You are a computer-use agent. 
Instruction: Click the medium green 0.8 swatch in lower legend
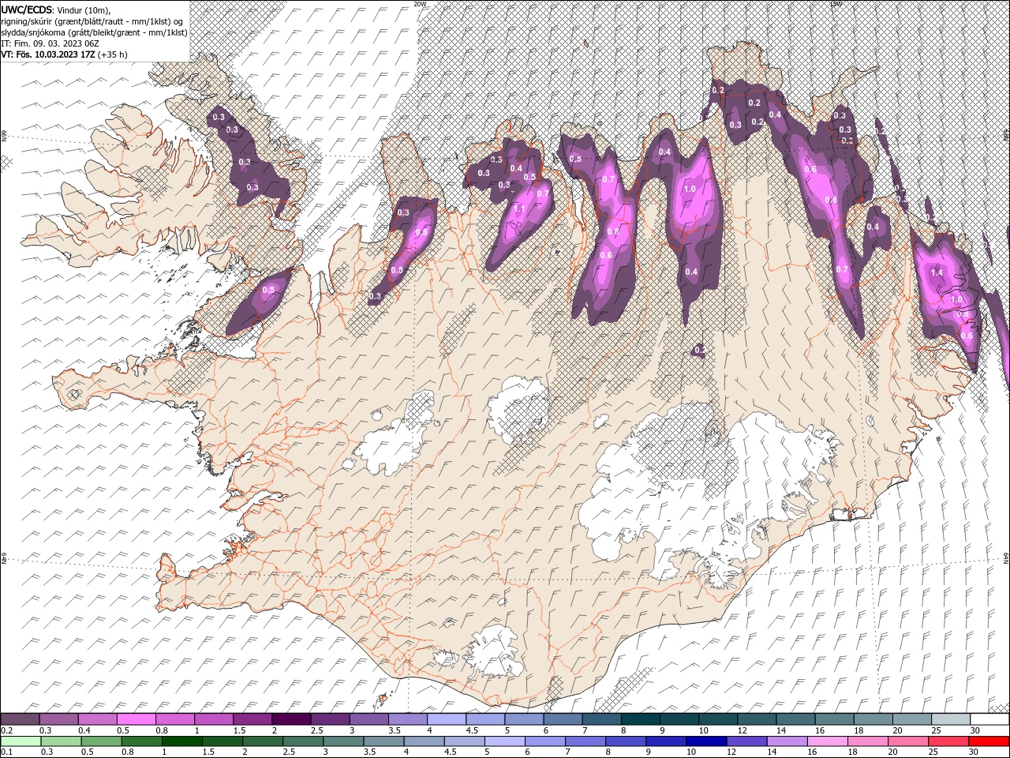(141, 741)
